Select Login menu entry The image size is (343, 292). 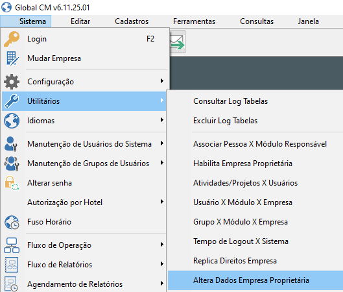pyautogui.click(x=84, y=39)
